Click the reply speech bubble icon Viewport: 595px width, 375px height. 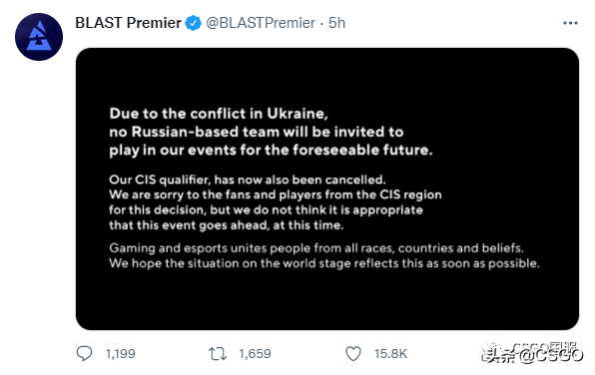coord(84,353)
